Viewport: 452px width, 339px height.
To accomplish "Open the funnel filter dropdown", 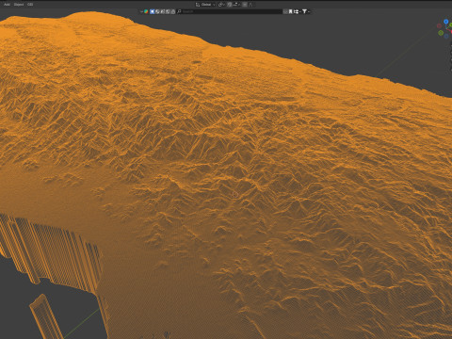I will pyautogui.click(x=305, y=11).
